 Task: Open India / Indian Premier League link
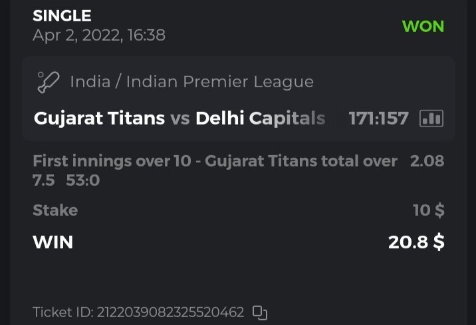[x=191, y=82]
